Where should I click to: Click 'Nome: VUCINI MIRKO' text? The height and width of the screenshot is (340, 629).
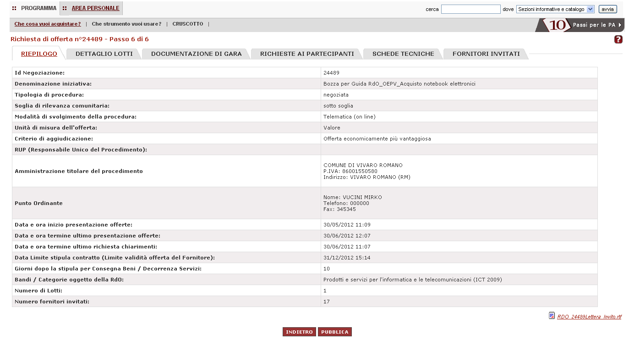click(x=353, y=197)
